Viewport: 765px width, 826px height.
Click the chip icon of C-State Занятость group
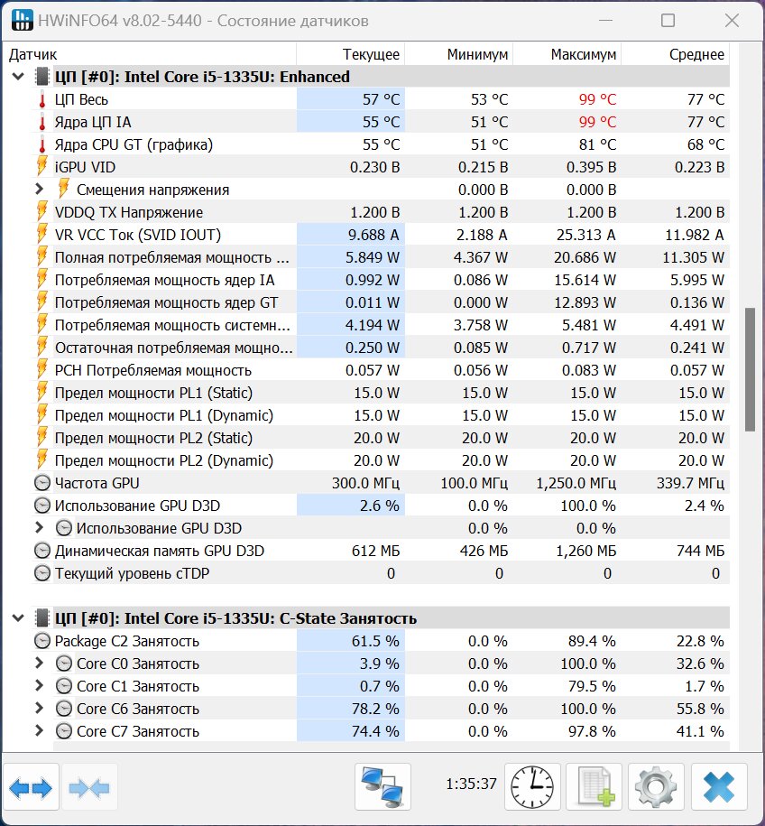(x=42, y=618)
